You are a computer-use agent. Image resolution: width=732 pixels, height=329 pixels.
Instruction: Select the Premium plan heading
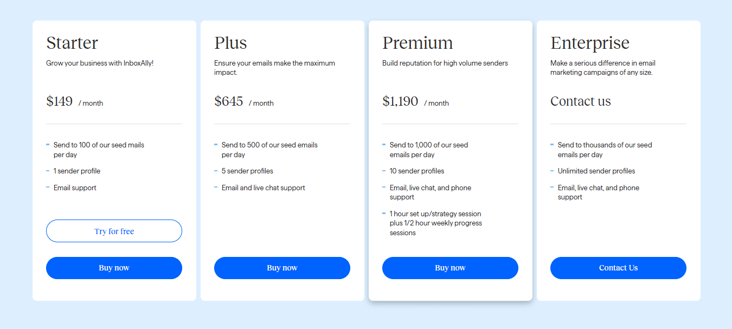(x=418, y=43)
